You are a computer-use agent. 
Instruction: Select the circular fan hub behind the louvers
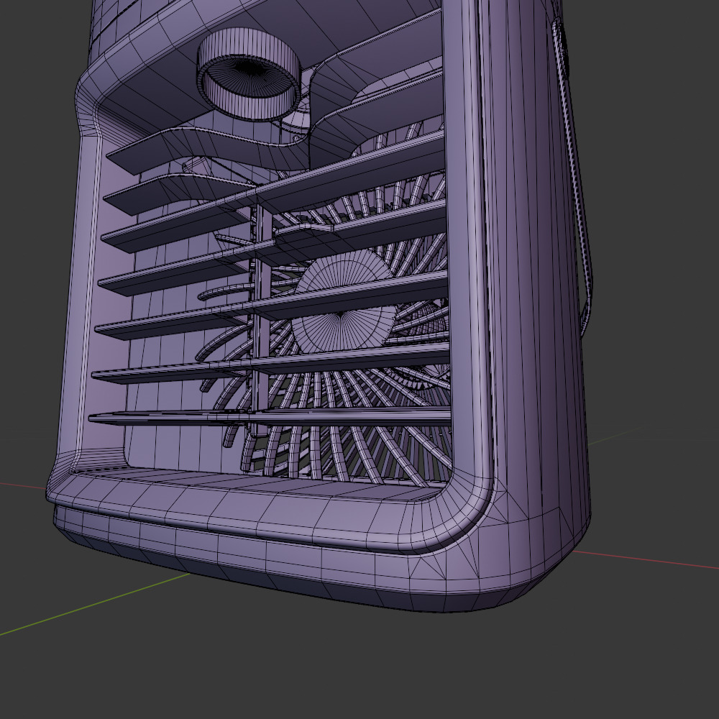point(344,301)
